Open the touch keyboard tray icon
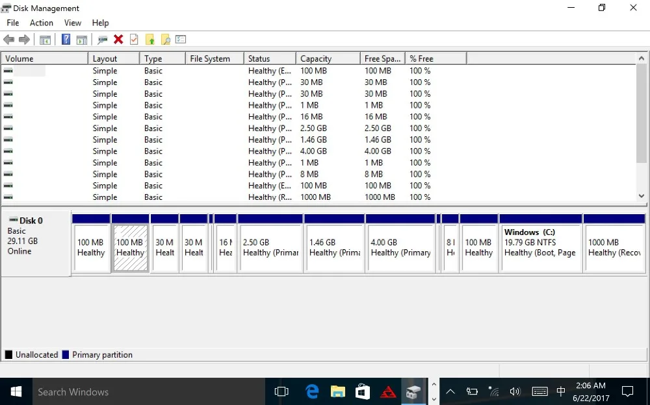 539,391
